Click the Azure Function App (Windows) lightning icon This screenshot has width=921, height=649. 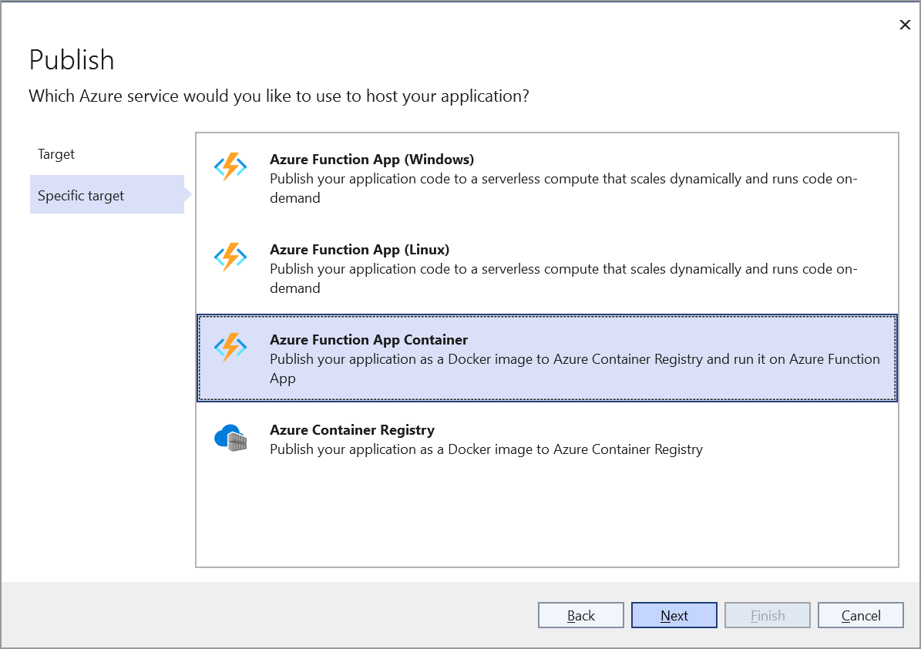230,167
